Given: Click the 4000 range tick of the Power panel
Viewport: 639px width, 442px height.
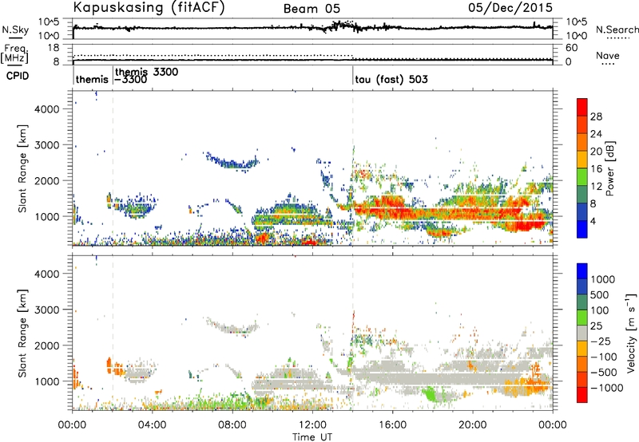Looking at the screenshot, I should point(46,109).
